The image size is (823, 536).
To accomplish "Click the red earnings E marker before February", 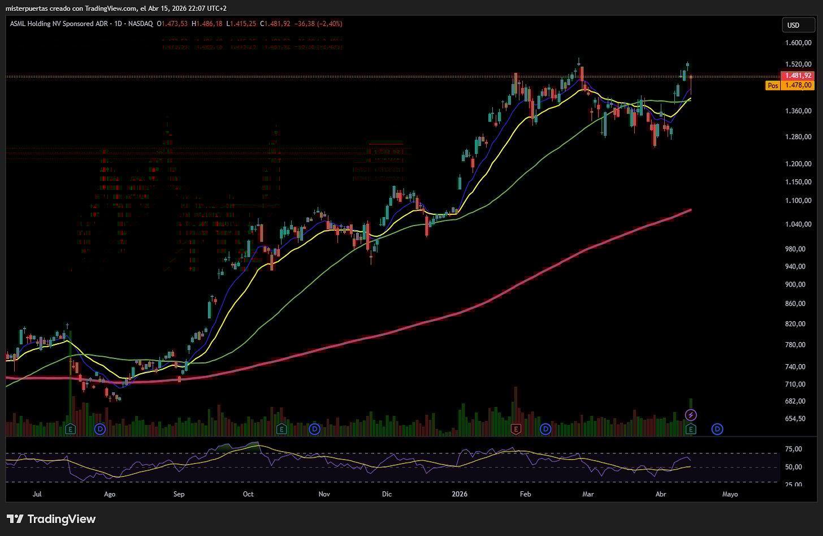I will click(516, 429).
